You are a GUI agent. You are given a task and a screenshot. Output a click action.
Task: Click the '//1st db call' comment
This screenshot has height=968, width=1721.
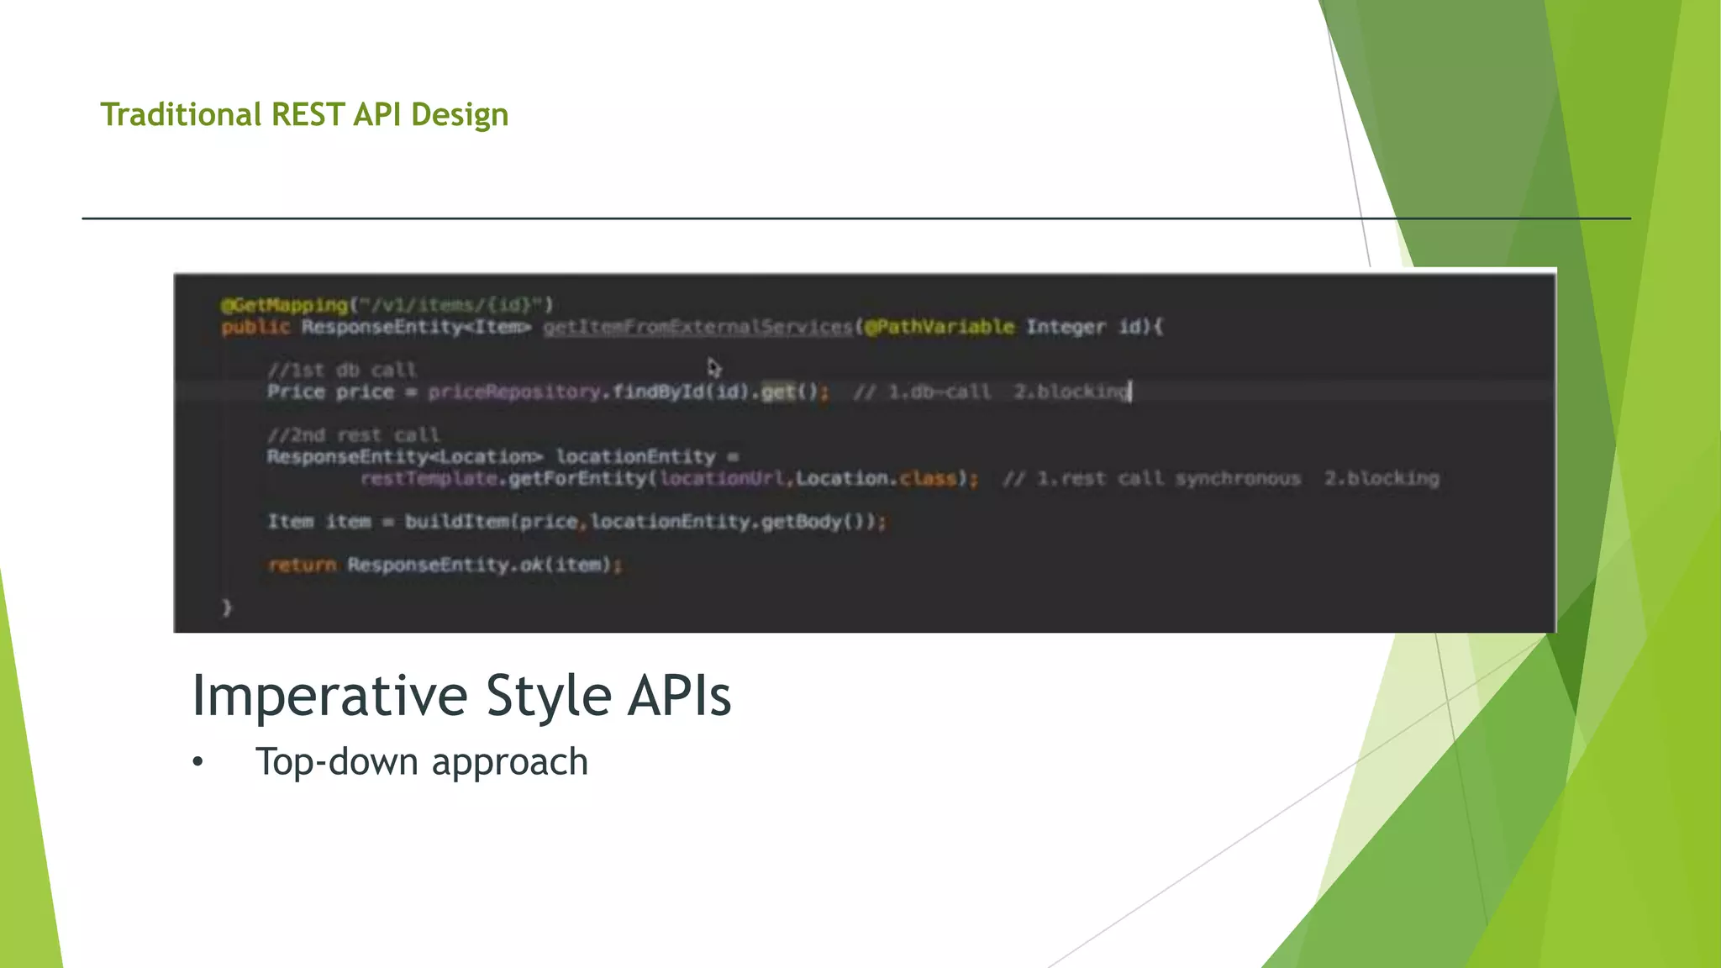[x=342, y=370]
